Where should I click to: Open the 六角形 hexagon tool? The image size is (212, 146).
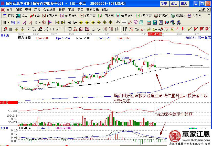pyautogui.click(x=194, y=16)
